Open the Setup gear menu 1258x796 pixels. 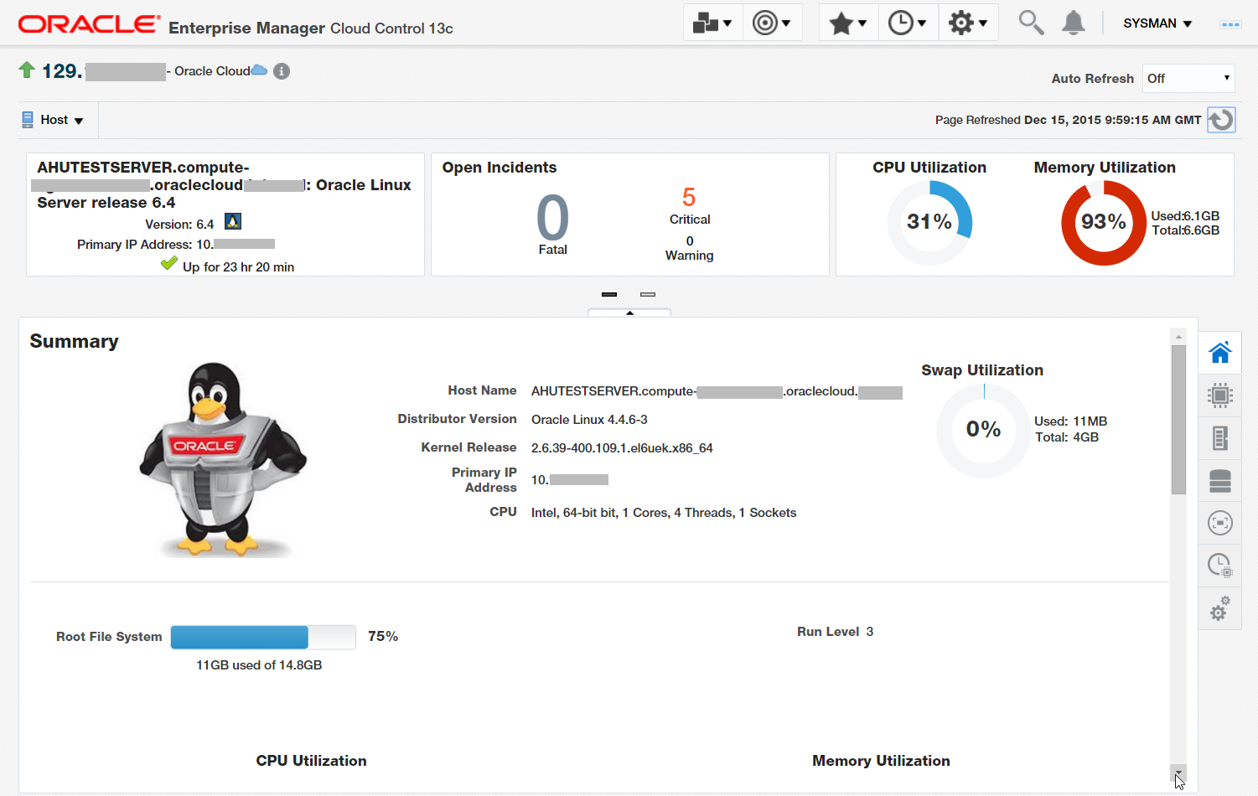point(968,23)
